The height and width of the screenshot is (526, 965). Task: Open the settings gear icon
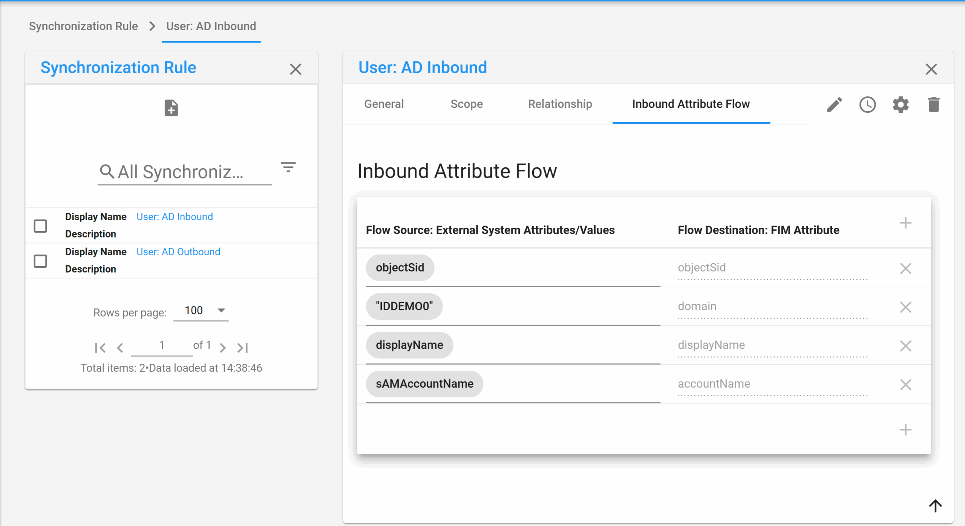(901, 105)
